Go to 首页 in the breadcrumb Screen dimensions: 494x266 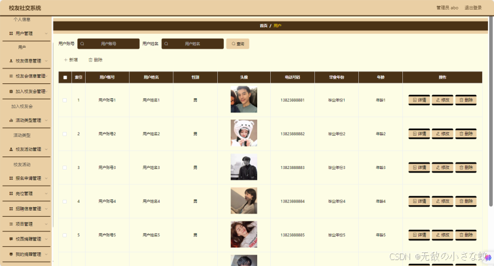[264, 26]
